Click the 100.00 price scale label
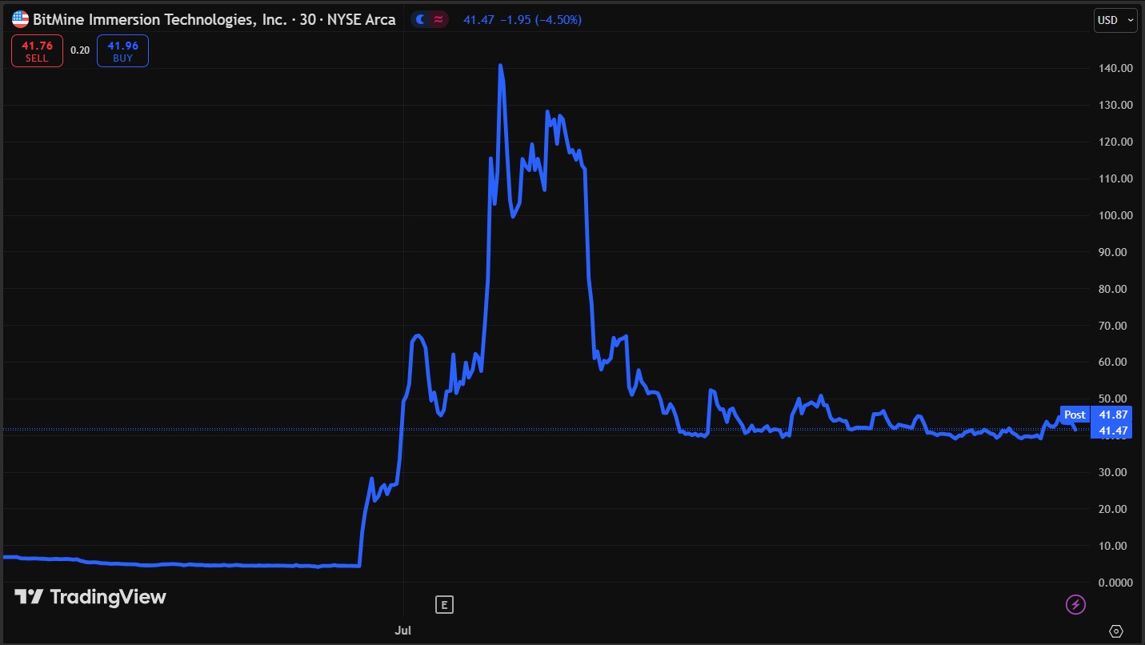This screenshot has height=645, width=1145. coord(1114,215)
